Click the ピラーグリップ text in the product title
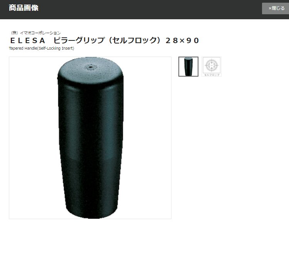This screenshot has width=289, height=263. pos(79,40)
